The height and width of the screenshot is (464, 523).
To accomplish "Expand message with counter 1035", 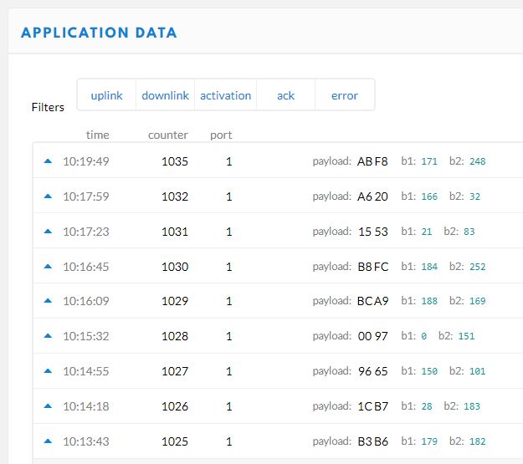I will [175, 161].
